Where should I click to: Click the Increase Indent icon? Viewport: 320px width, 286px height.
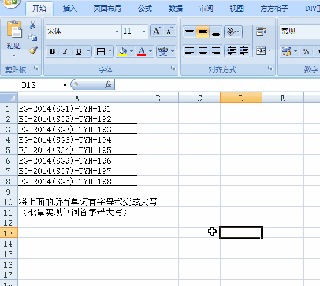[244, 51]
